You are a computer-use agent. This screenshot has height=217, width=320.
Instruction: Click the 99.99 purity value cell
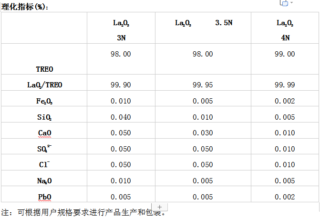[x=285, y=85]
